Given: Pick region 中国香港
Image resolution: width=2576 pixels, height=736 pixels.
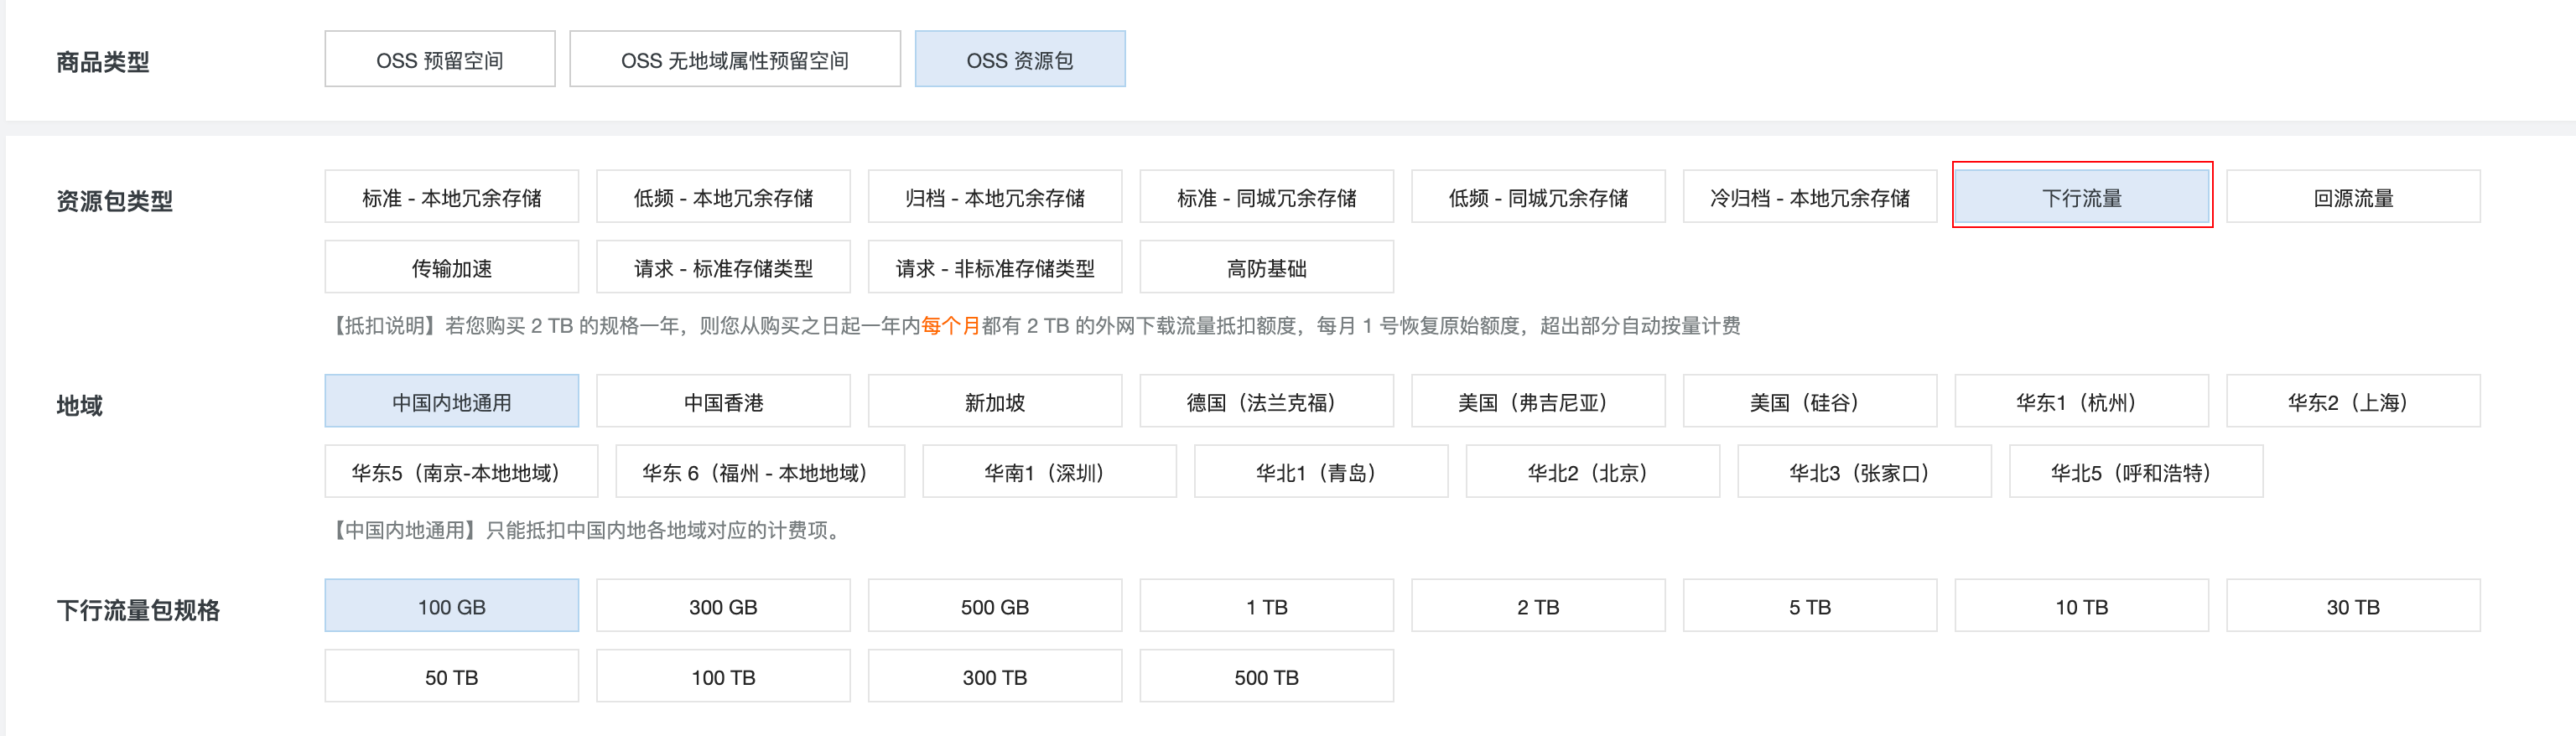Looking at the screenshot, I should pos(723,401).
